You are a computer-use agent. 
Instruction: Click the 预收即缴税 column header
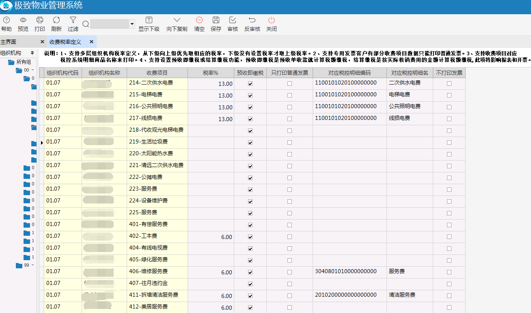(x=250, y=73)
